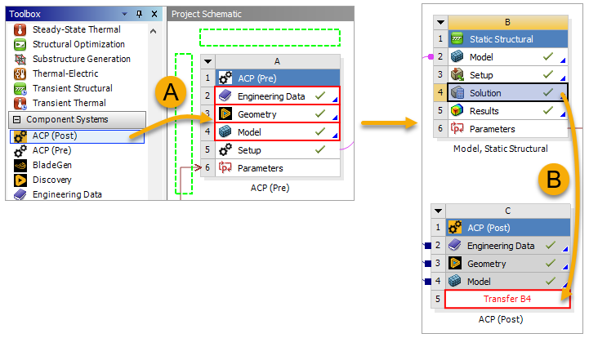Screen dimensions: 589x338
Task: Click Toolbox scrollbar up arrow
Action: tap(153, 32)
